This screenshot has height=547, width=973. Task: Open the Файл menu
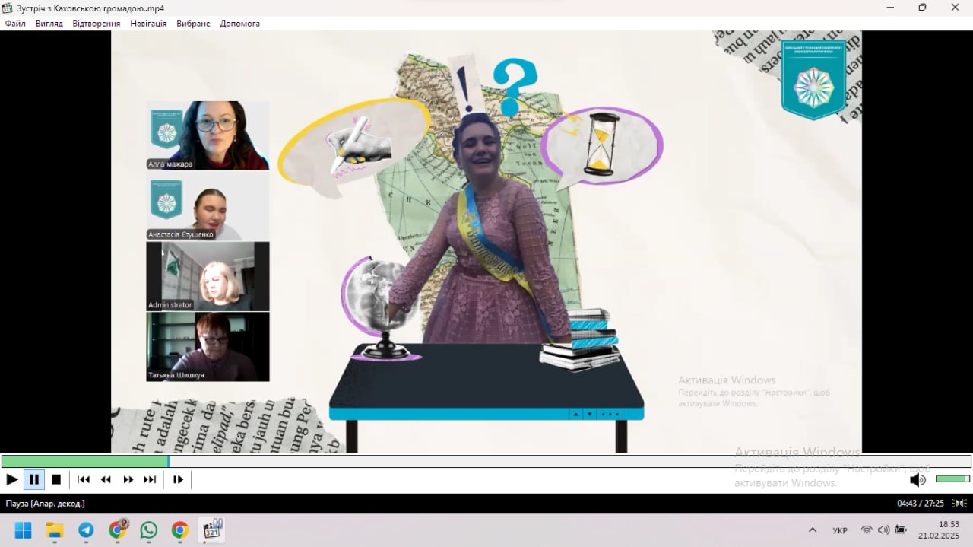(x=15, y=24)
